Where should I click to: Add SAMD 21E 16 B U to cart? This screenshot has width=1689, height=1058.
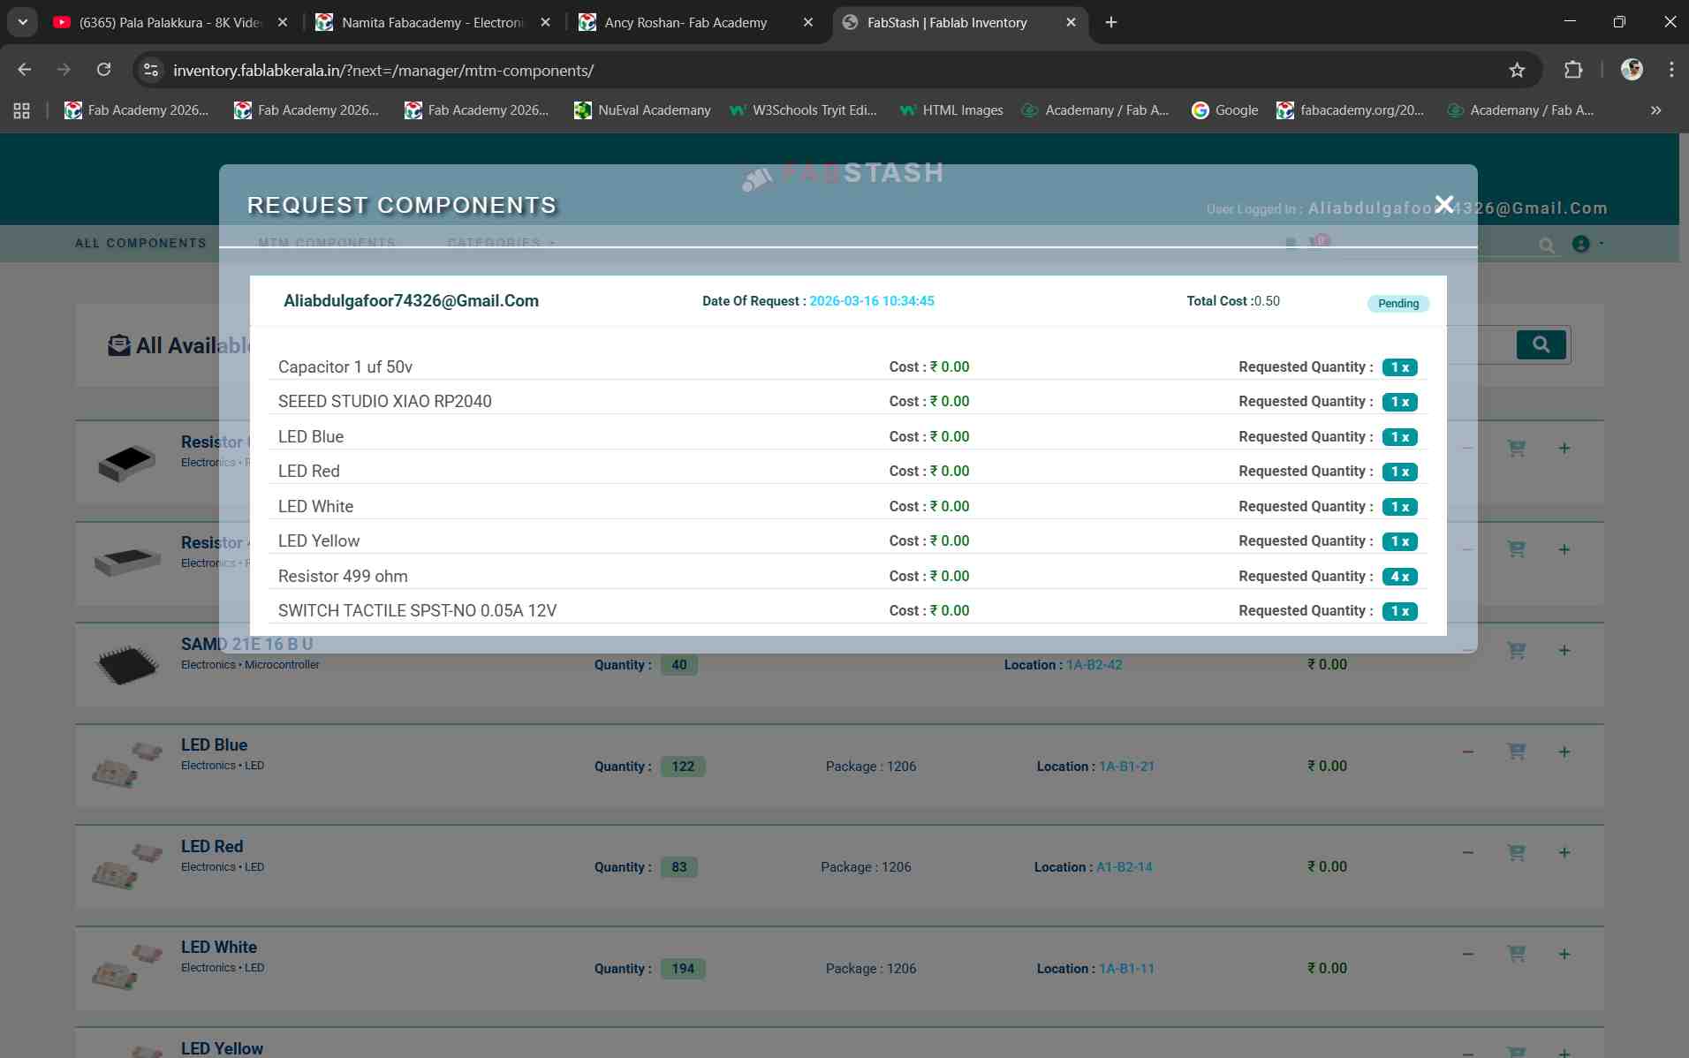pyautogui.click(x=1517, y=651)
